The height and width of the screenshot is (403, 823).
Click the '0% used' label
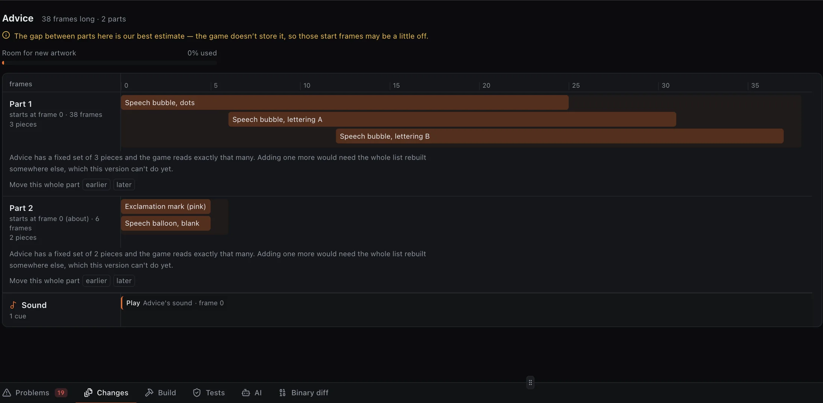(202, 53)
